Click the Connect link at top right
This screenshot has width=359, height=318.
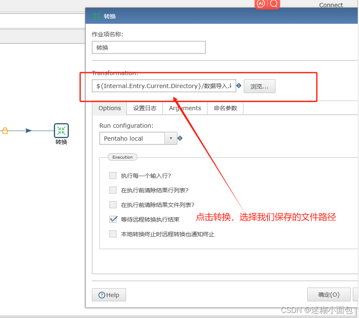[x=331, y=5]
